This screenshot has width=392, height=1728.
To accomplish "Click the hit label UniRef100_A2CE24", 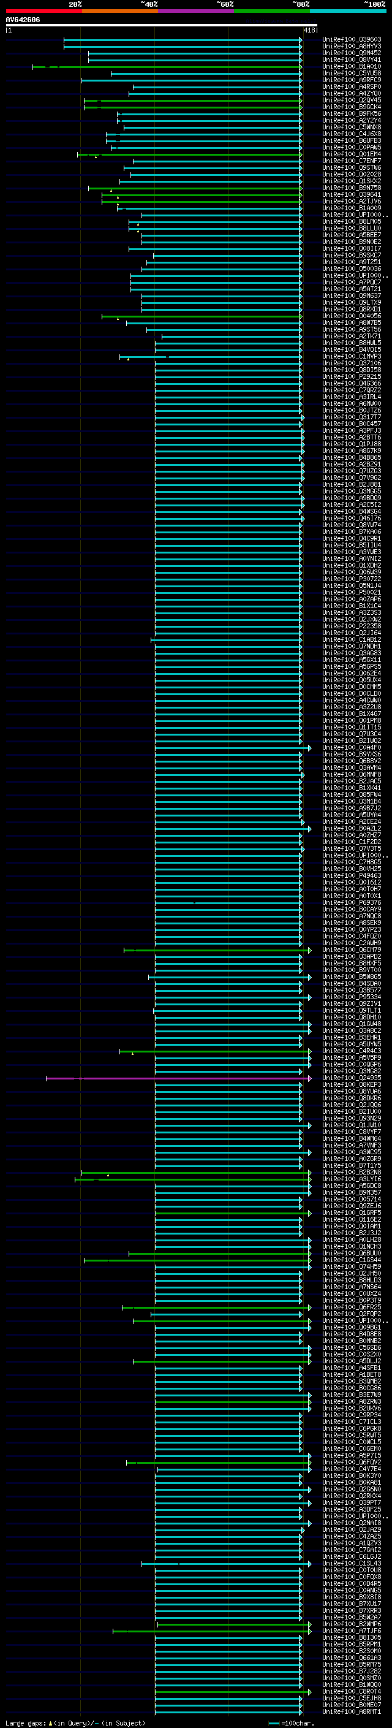I will pyautogui.click(x=352, y=822).
